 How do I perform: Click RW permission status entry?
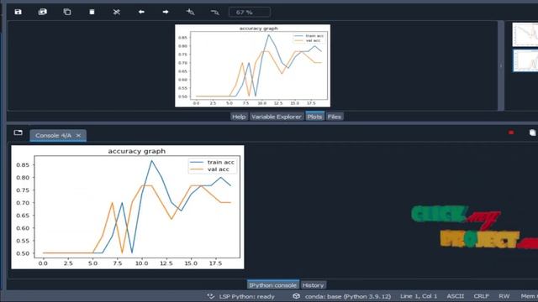coord(504,296)
